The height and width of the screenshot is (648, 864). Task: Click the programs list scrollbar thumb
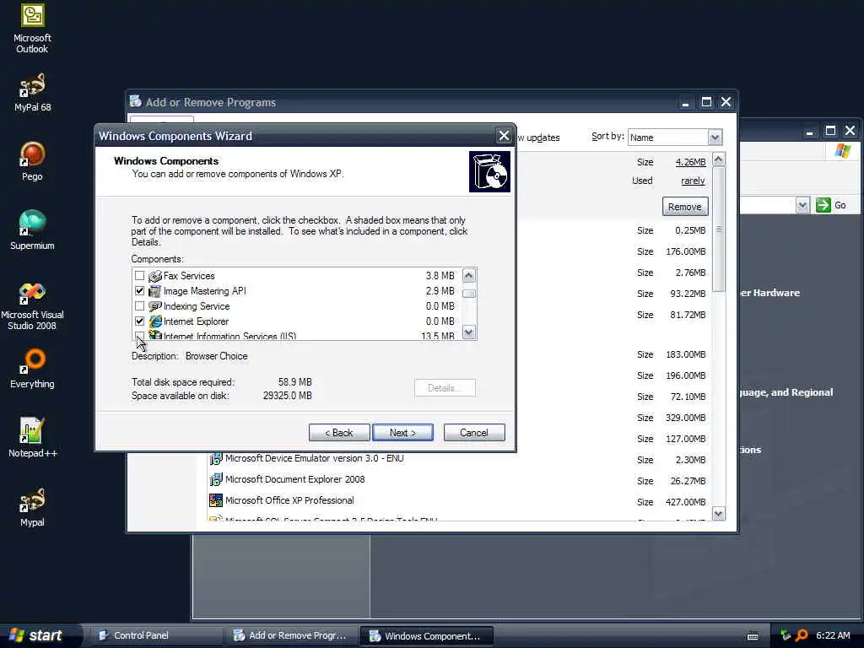coord(719,229)
